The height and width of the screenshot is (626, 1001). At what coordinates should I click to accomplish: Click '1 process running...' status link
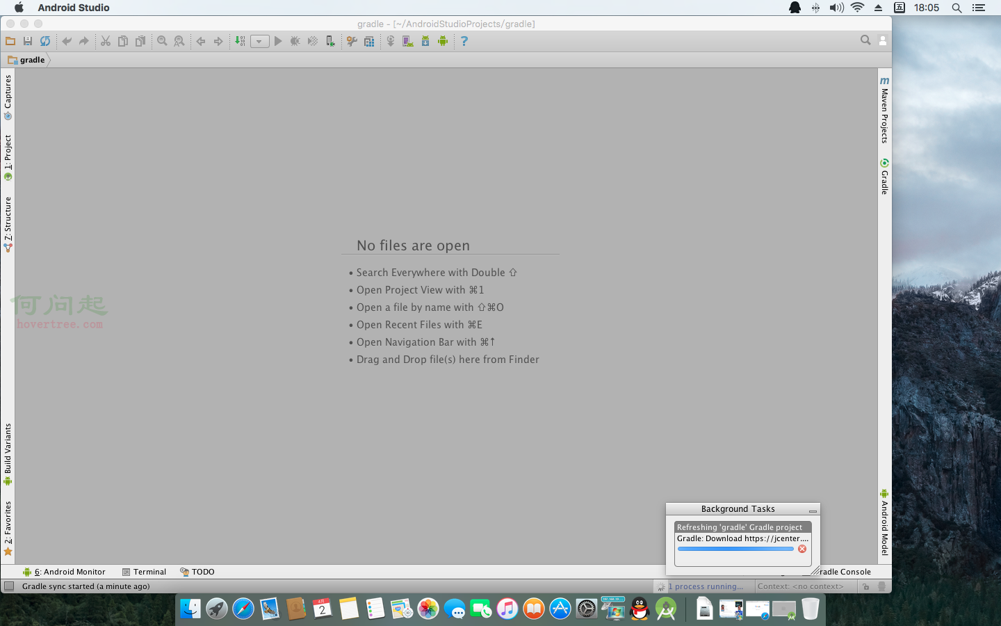(x=706, y=586)
